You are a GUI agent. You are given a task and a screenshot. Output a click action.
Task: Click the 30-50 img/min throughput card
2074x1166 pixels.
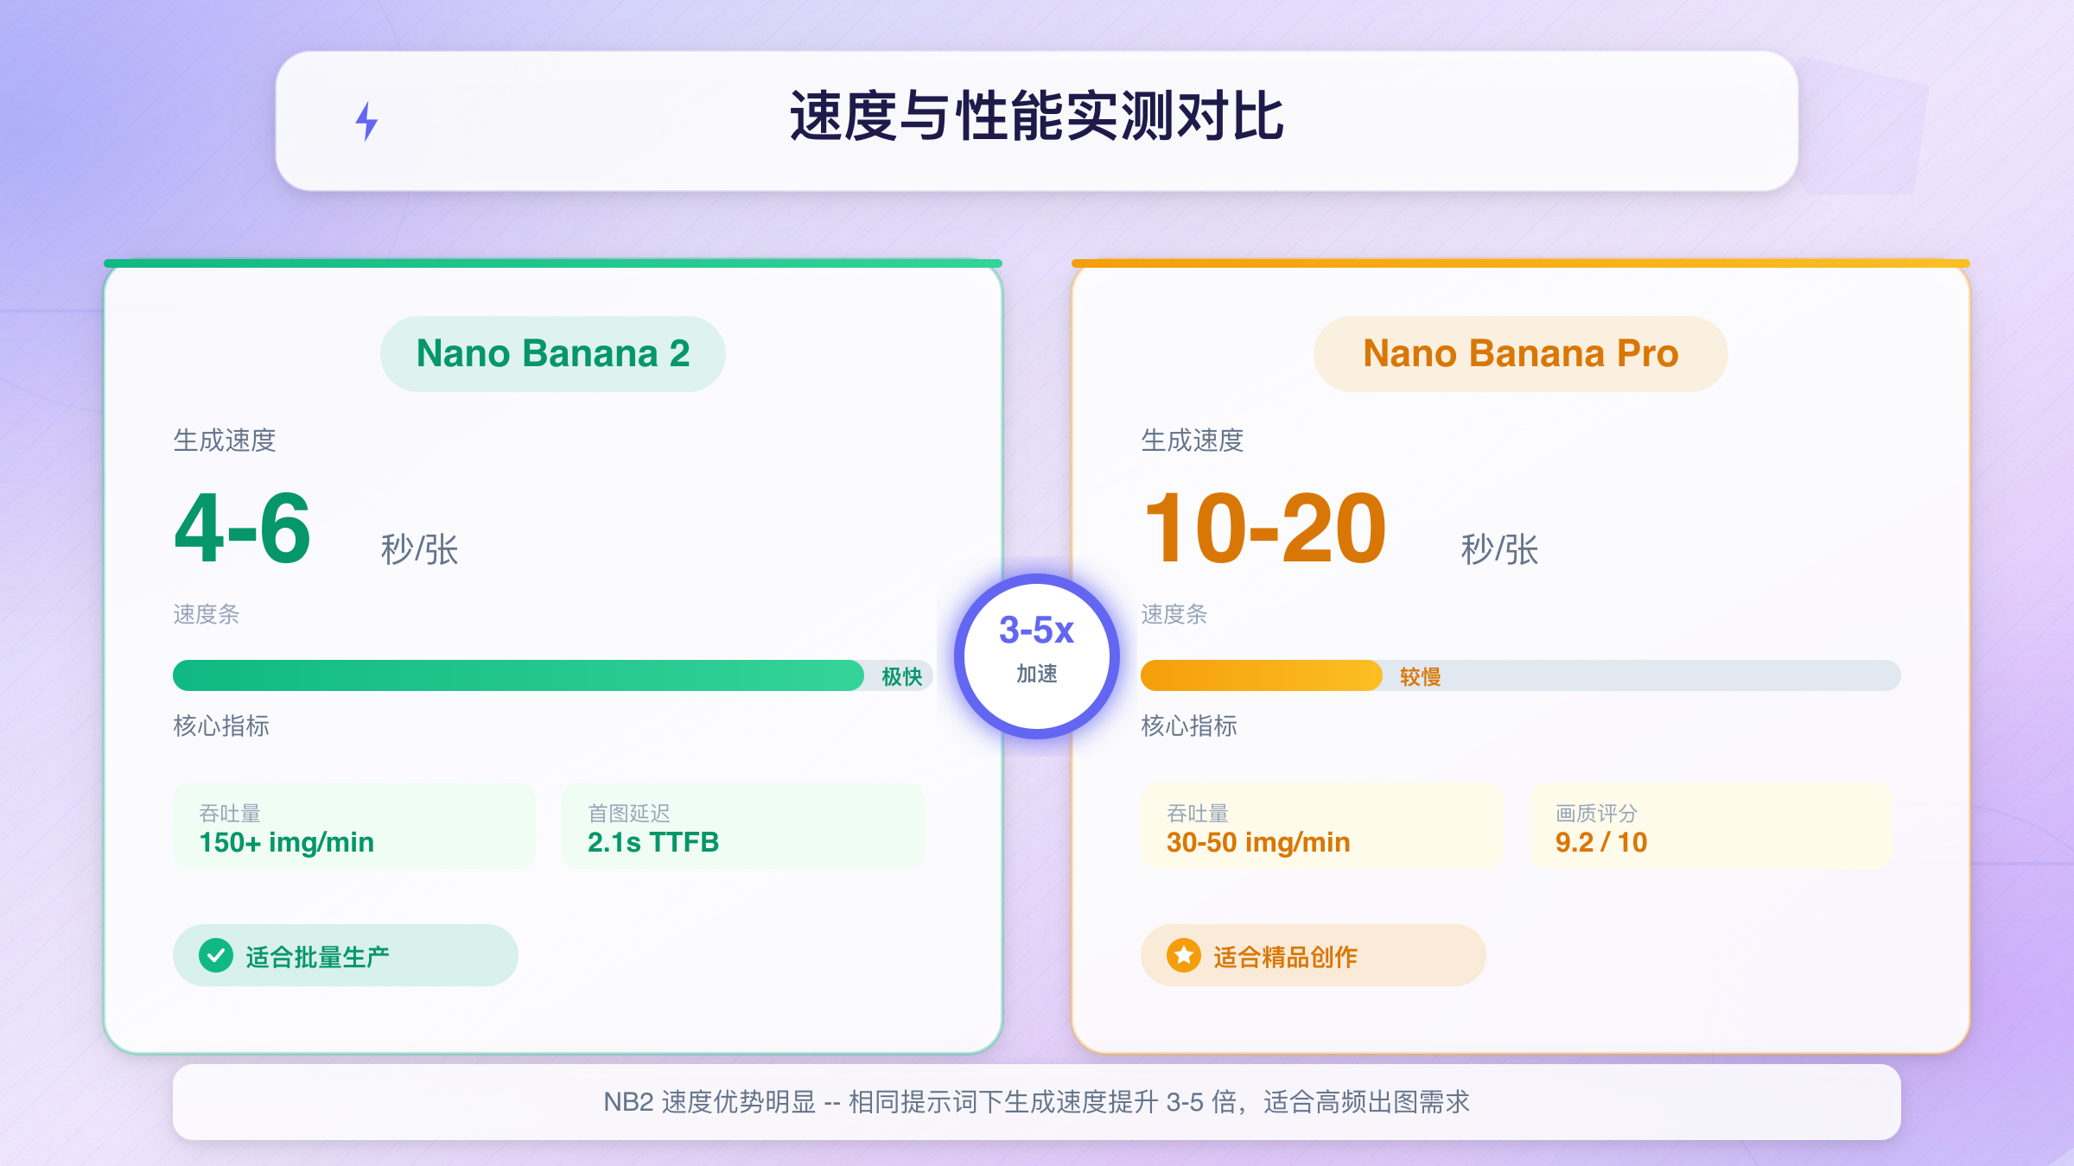pos(1321,827)
